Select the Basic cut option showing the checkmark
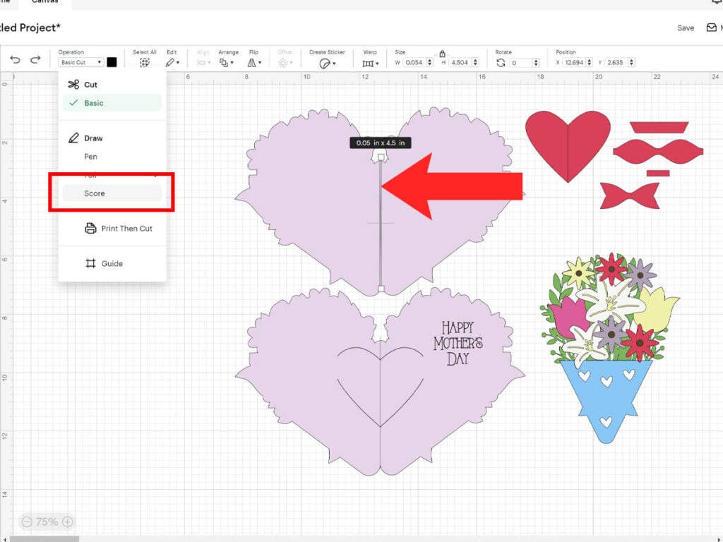Image resolution: width=723 pixels, height=542 pixels. pyautogui.click(x=112, y=102)
